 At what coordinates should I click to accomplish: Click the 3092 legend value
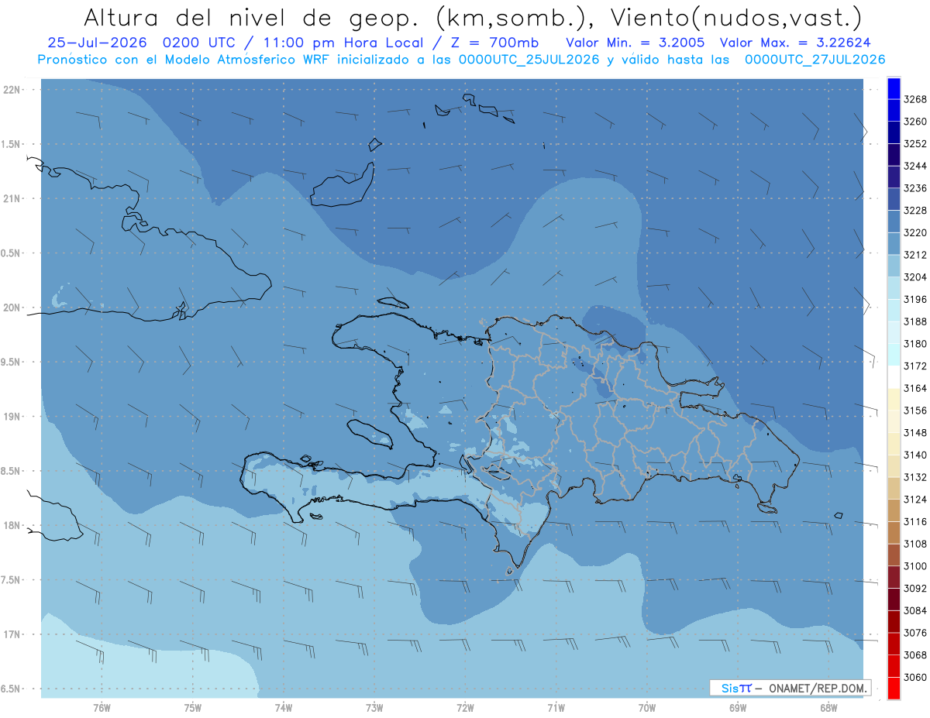click(x=915, y=588)
